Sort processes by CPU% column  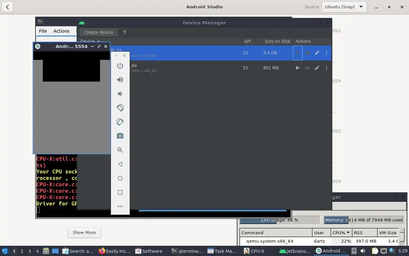[341, 233]
